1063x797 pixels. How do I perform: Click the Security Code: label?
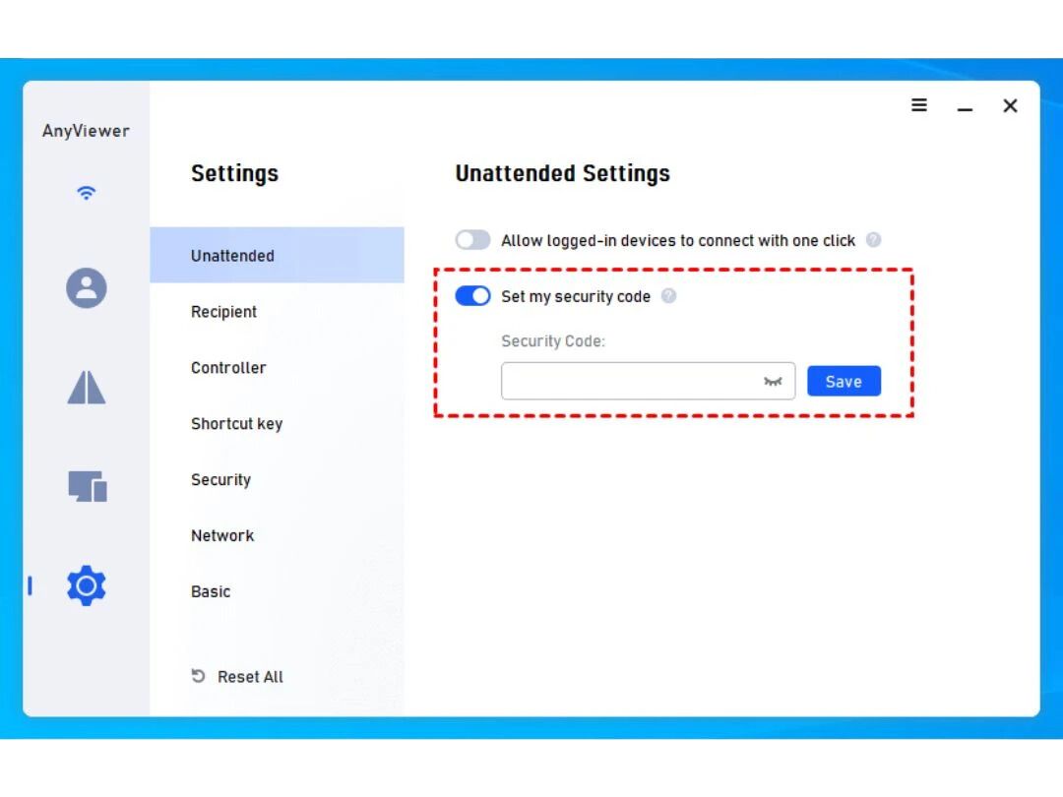[553, 340]
